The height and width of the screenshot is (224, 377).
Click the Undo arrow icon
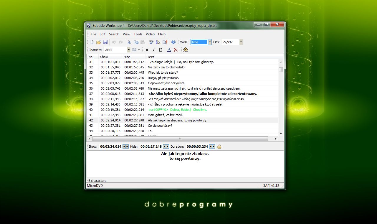(114, 42)
